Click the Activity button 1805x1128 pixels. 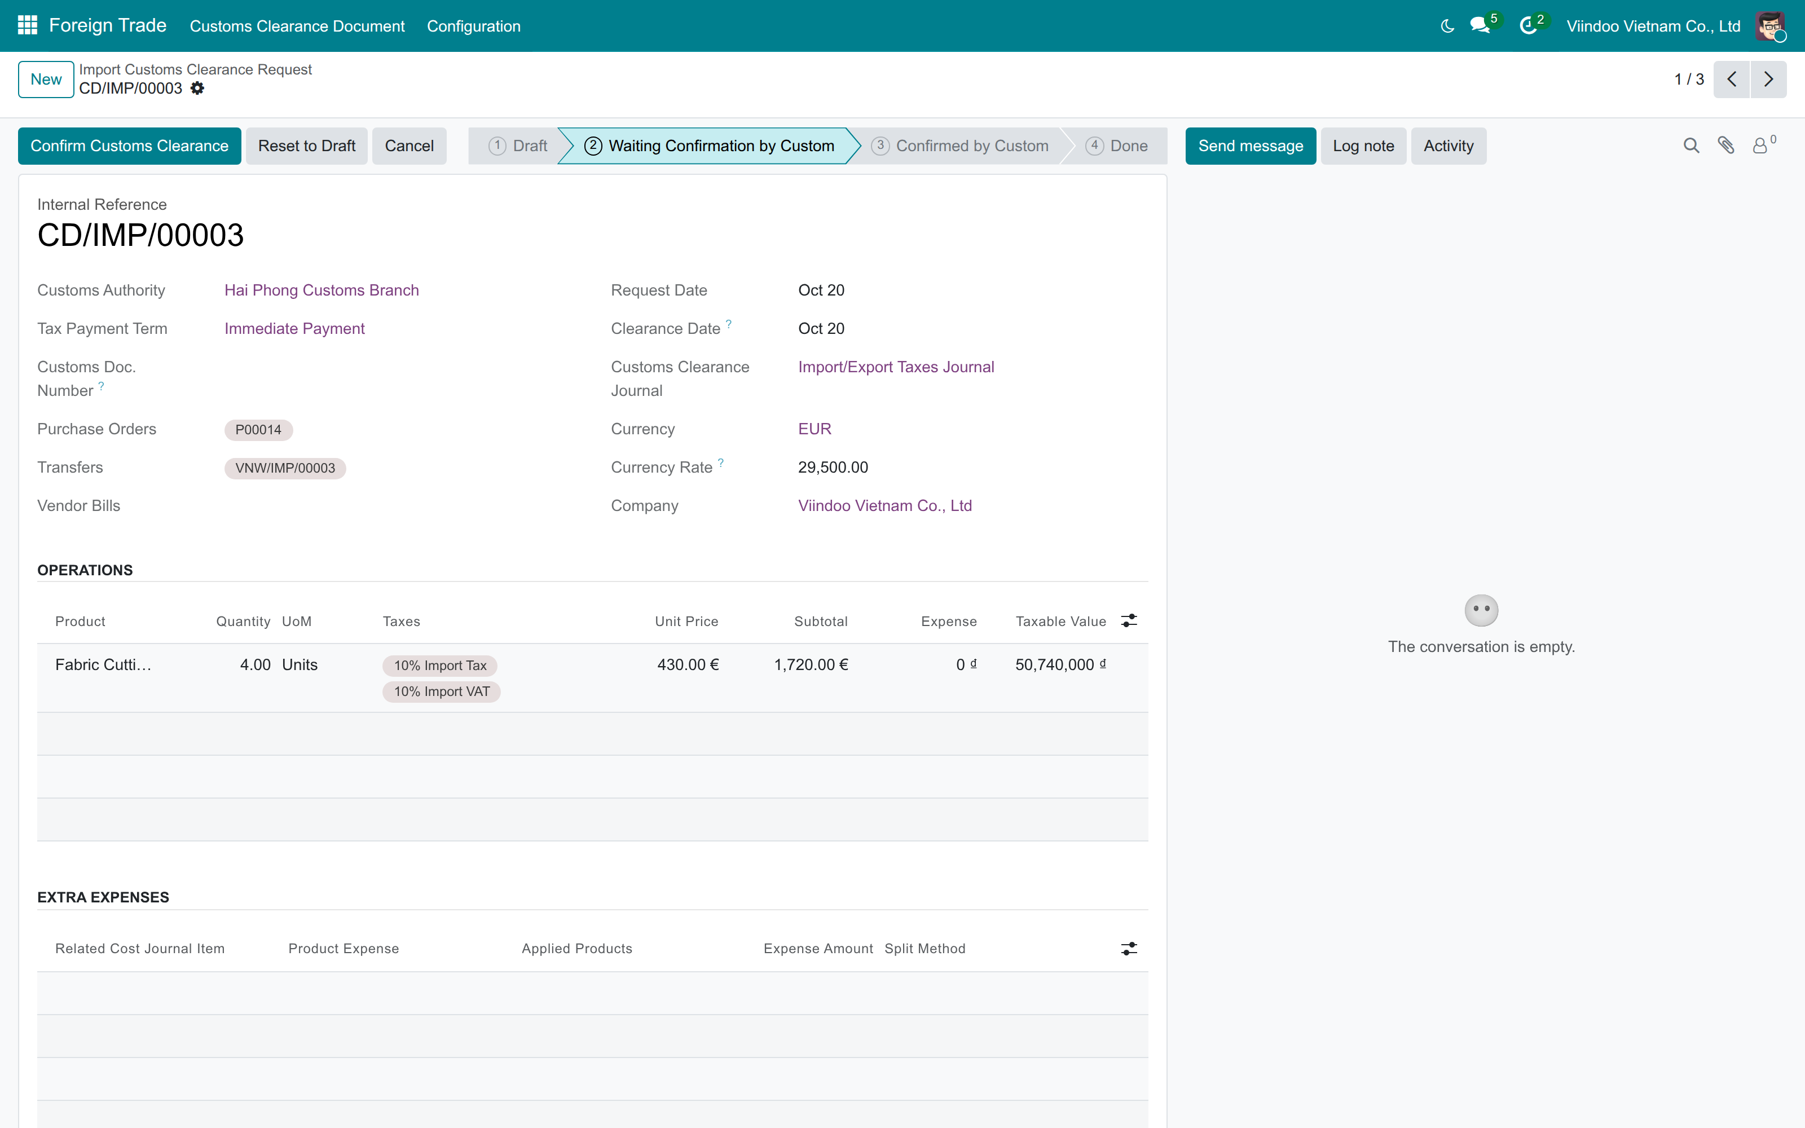pyautogui.click(x=1448, y=146)
